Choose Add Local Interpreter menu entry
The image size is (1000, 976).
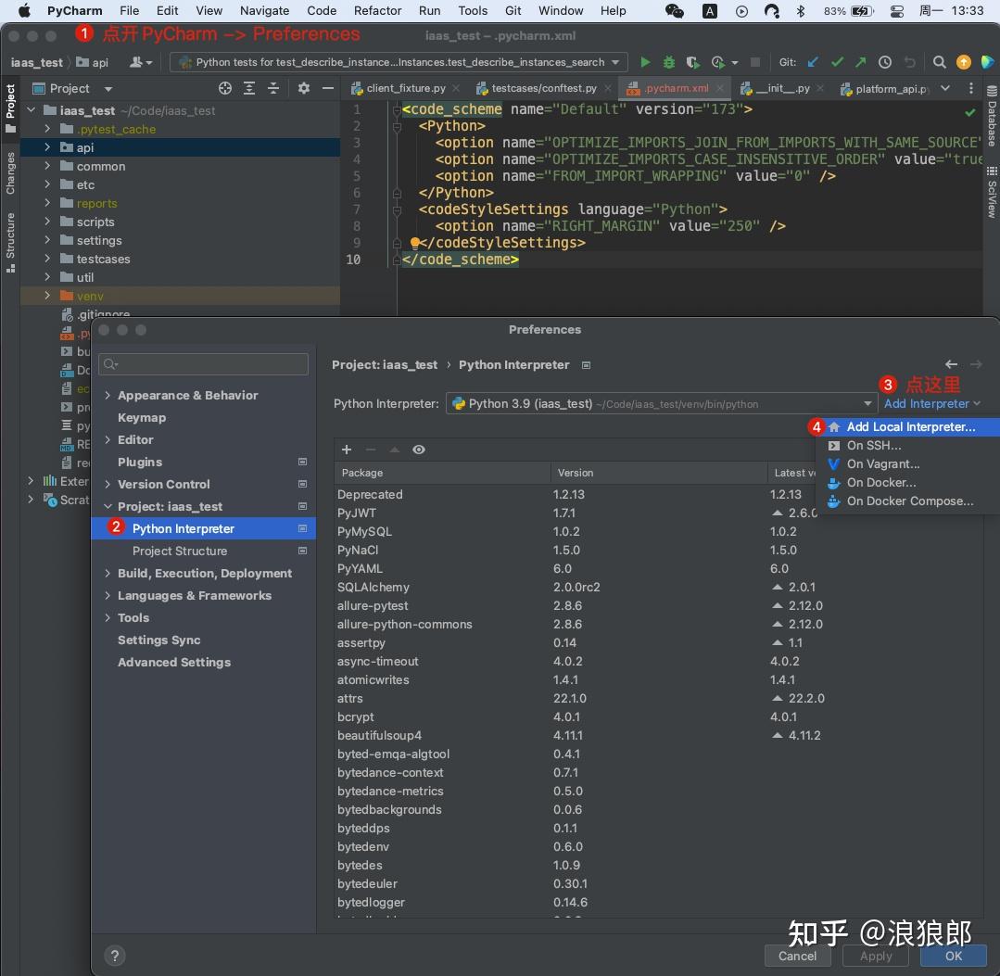point(910,426)
